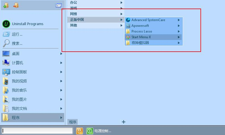Select the 办公 group
Screen dimensions: 225x135
(x=96, y=3)
